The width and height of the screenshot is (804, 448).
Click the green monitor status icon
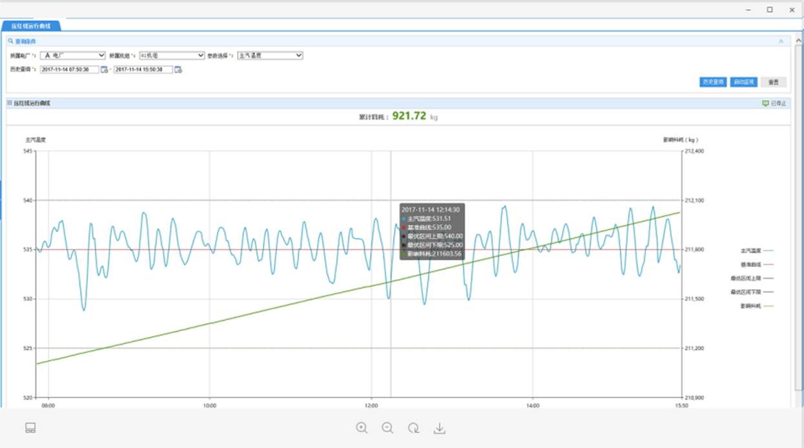point(765,103)
